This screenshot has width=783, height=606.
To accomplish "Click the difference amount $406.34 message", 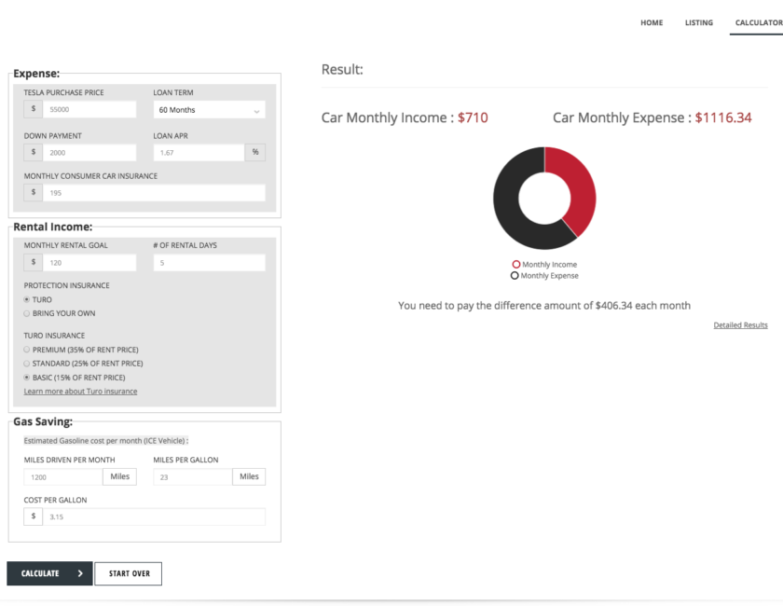I will tap(544, 305).
